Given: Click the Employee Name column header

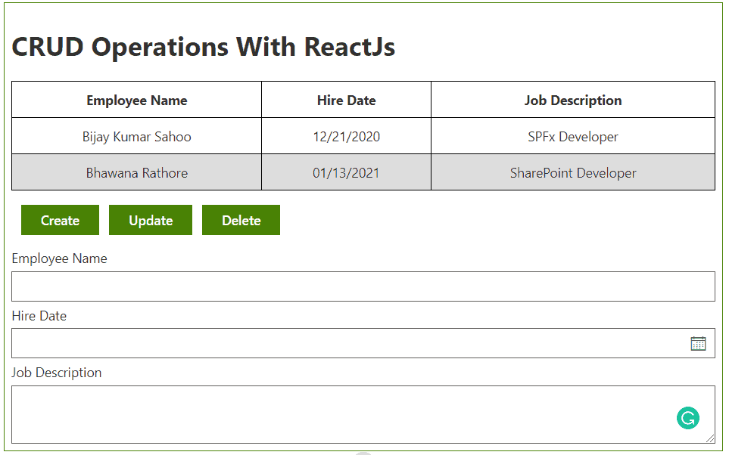Looking at the screenshot, I should click(137, 100).
